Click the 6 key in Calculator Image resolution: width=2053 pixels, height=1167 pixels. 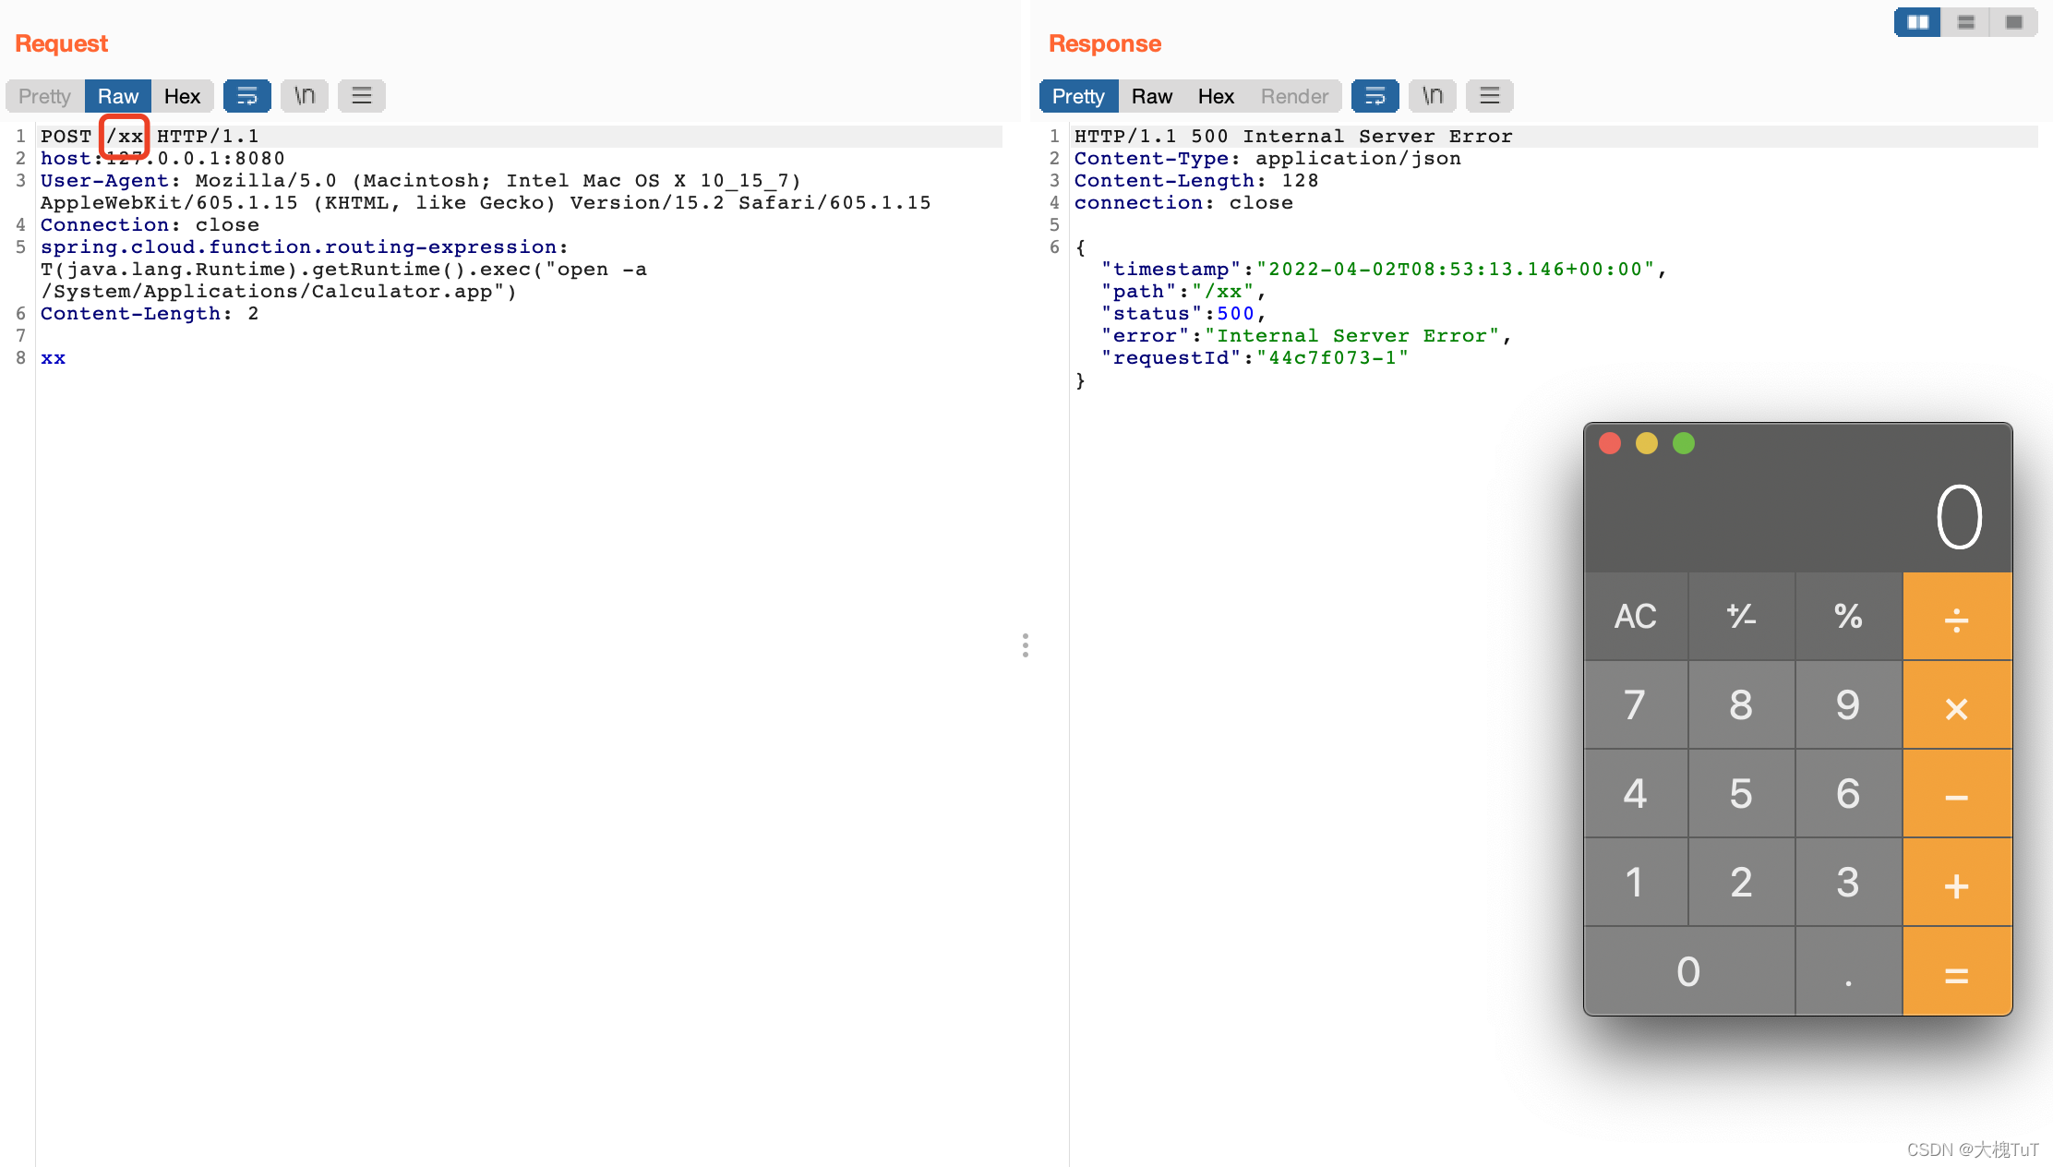[x=1848, y=793]
